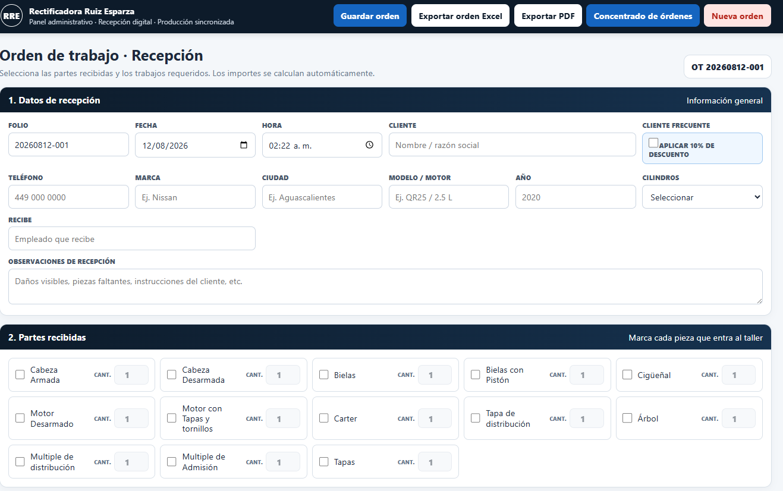Click the RRE logo badge
The height and width of the screenshot is (491, 783).
tap(11, 16)
